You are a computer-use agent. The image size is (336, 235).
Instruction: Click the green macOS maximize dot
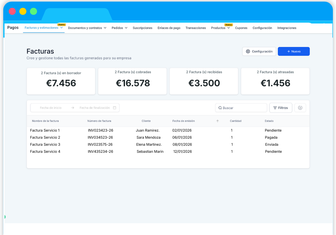33,11
